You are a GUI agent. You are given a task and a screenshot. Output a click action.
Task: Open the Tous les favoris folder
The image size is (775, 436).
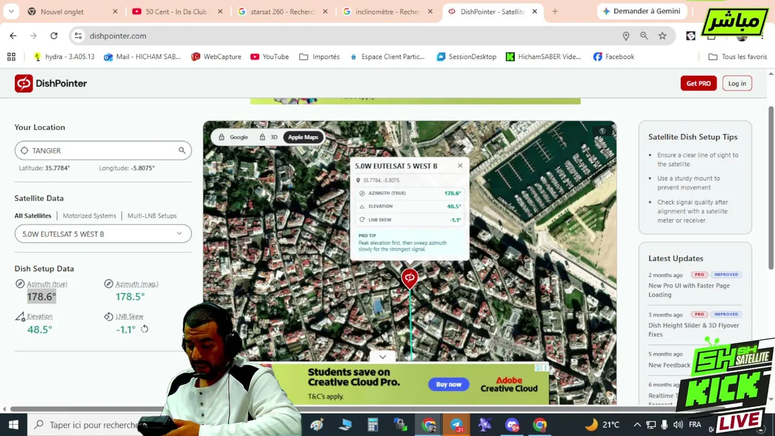[x=737, y=56]
